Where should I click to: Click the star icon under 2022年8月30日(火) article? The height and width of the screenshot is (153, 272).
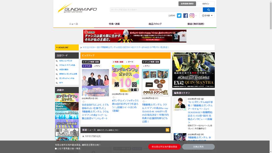click(143, 101)
